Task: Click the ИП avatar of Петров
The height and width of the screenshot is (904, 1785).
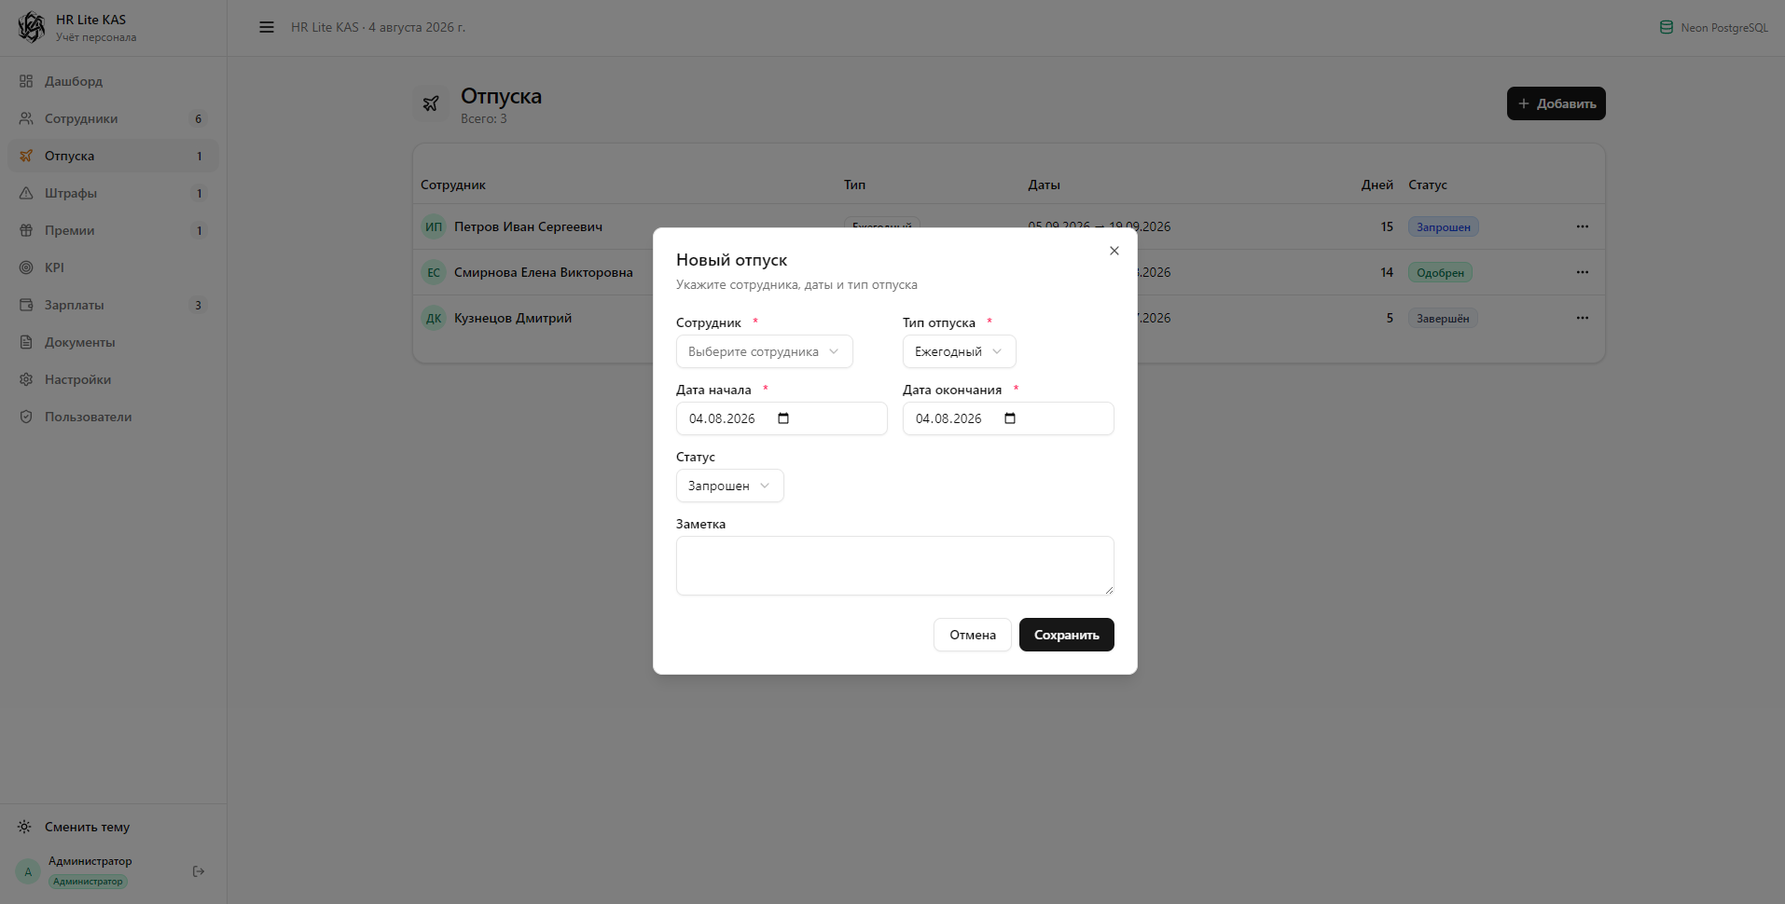Action: (x=434, y=226)
